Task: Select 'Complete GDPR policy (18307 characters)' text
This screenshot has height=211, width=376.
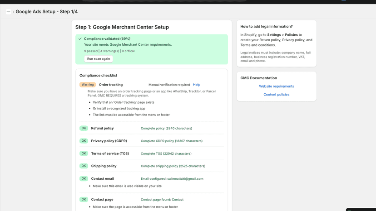Action: click(172, 141)
